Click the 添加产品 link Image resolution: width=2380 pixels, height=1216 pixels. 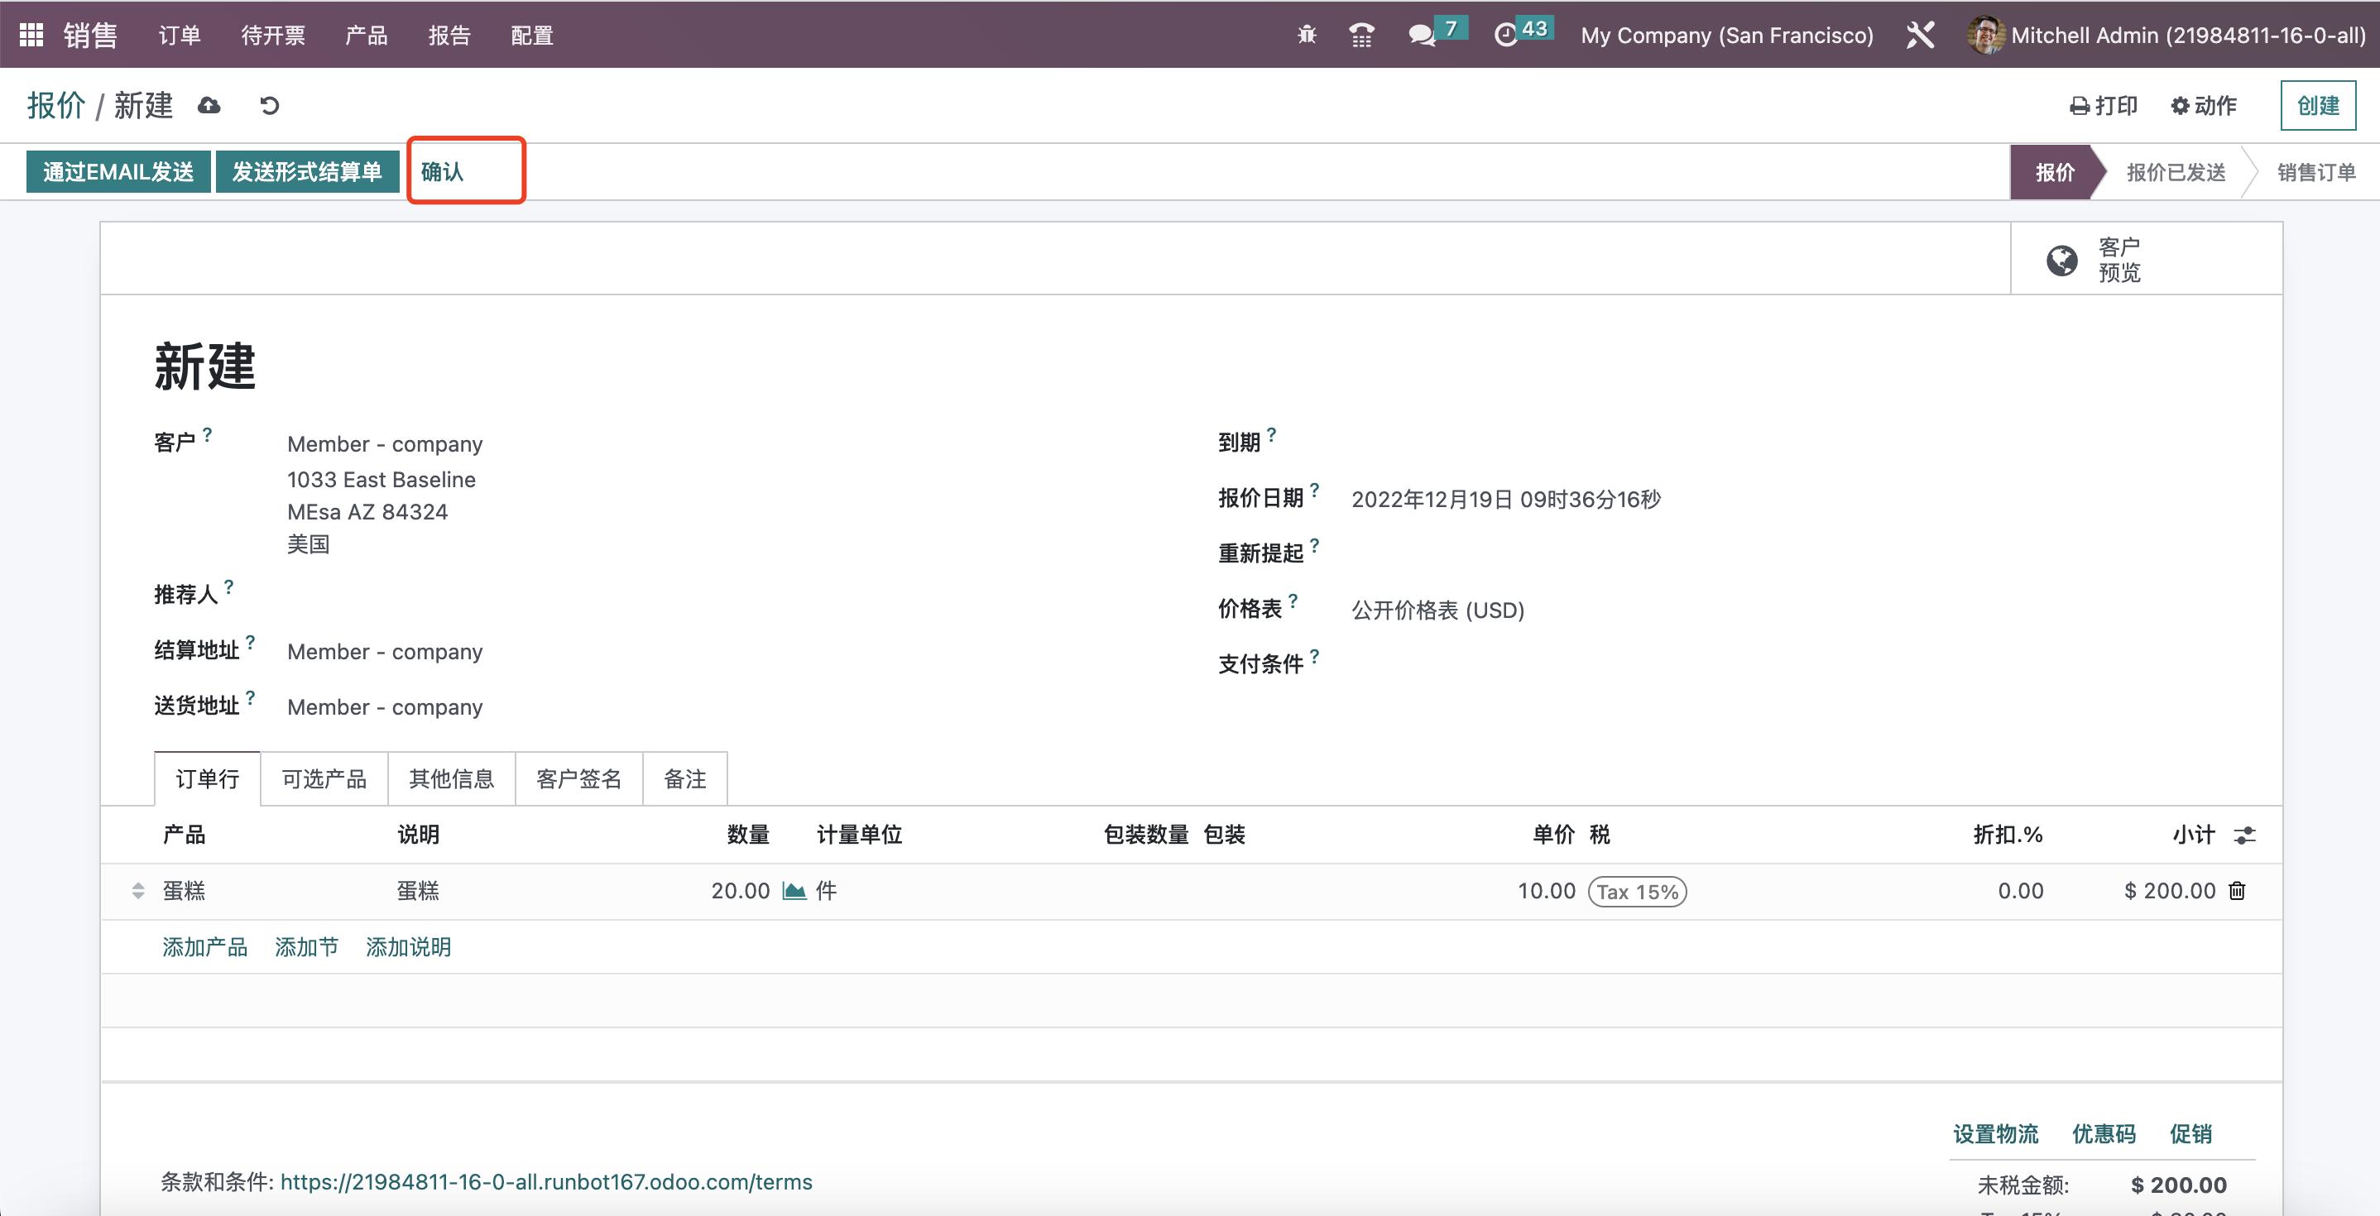point(205,947)
